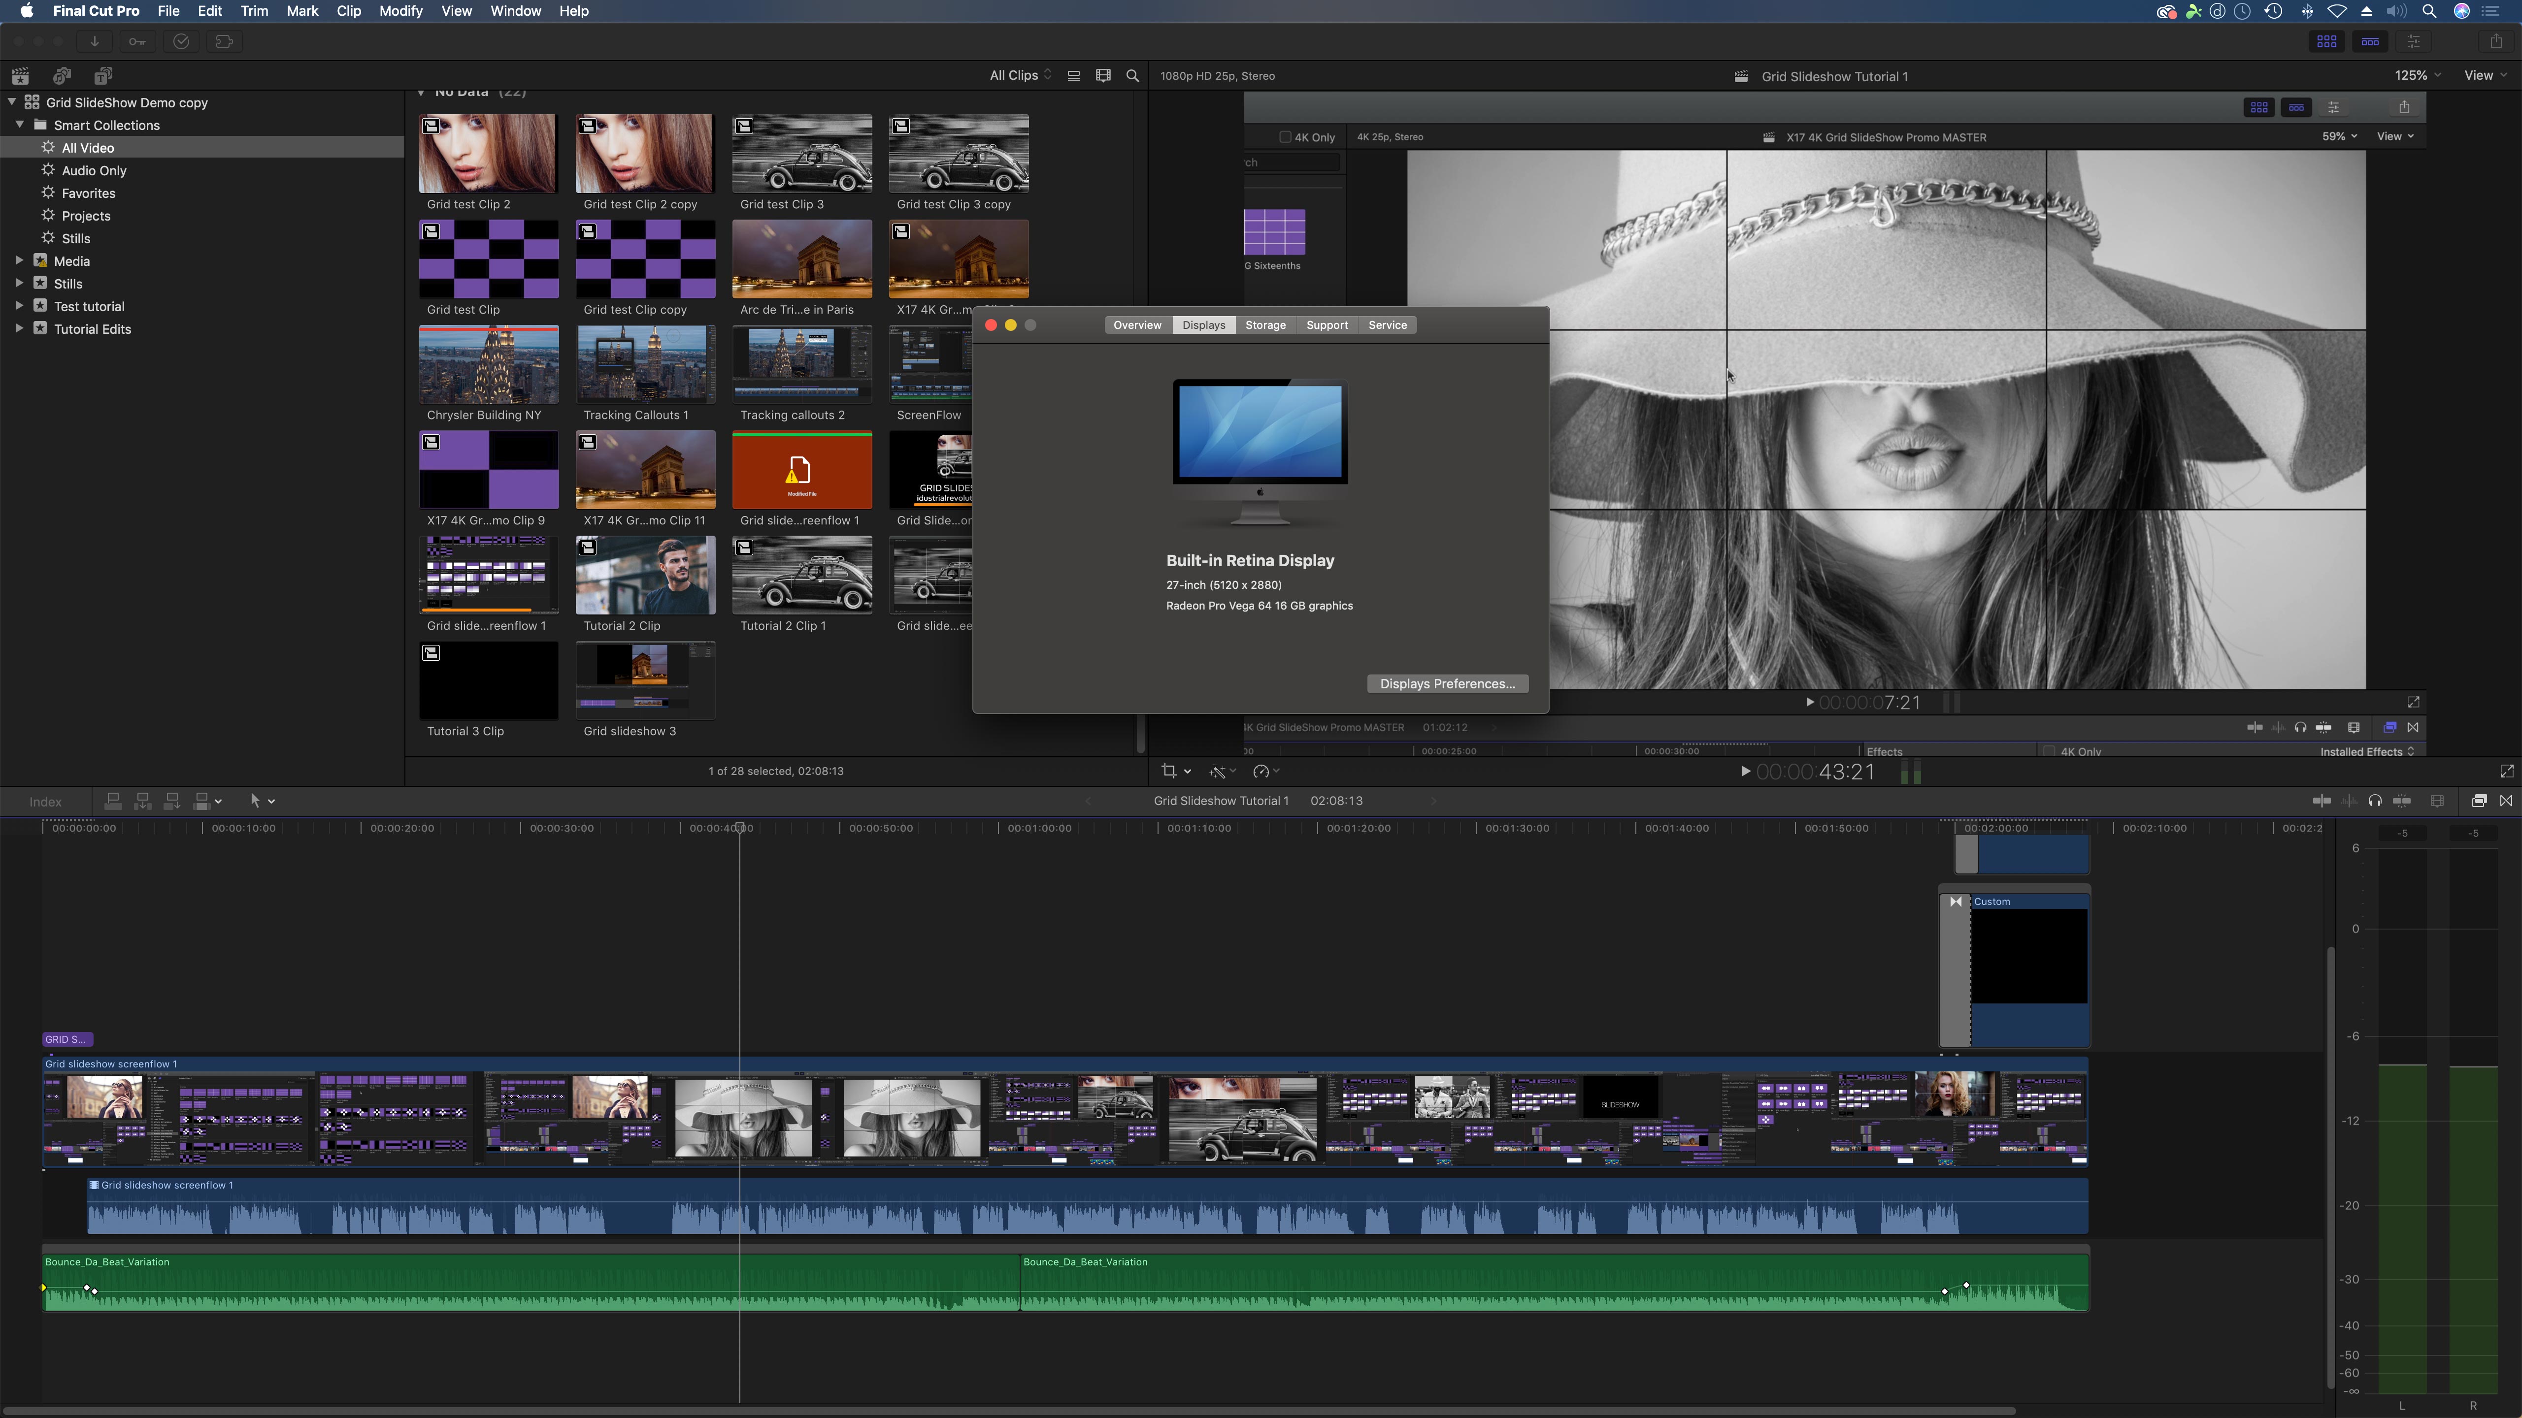Viewport: 2522px width, 1418px height.
Task: Open the transform crop tool icon
Action: tap(1169, 771)
